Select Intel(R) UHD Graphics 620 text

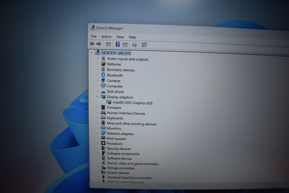coord(133,103)
